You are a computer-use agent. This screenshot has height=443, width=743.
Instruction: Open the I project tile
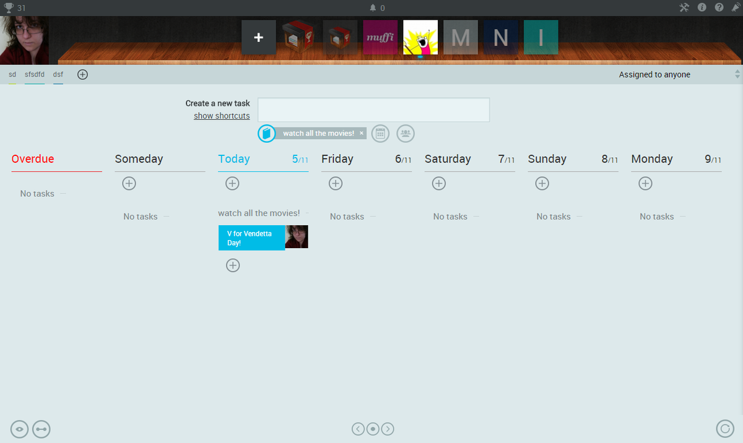click(x=541, y=37)
